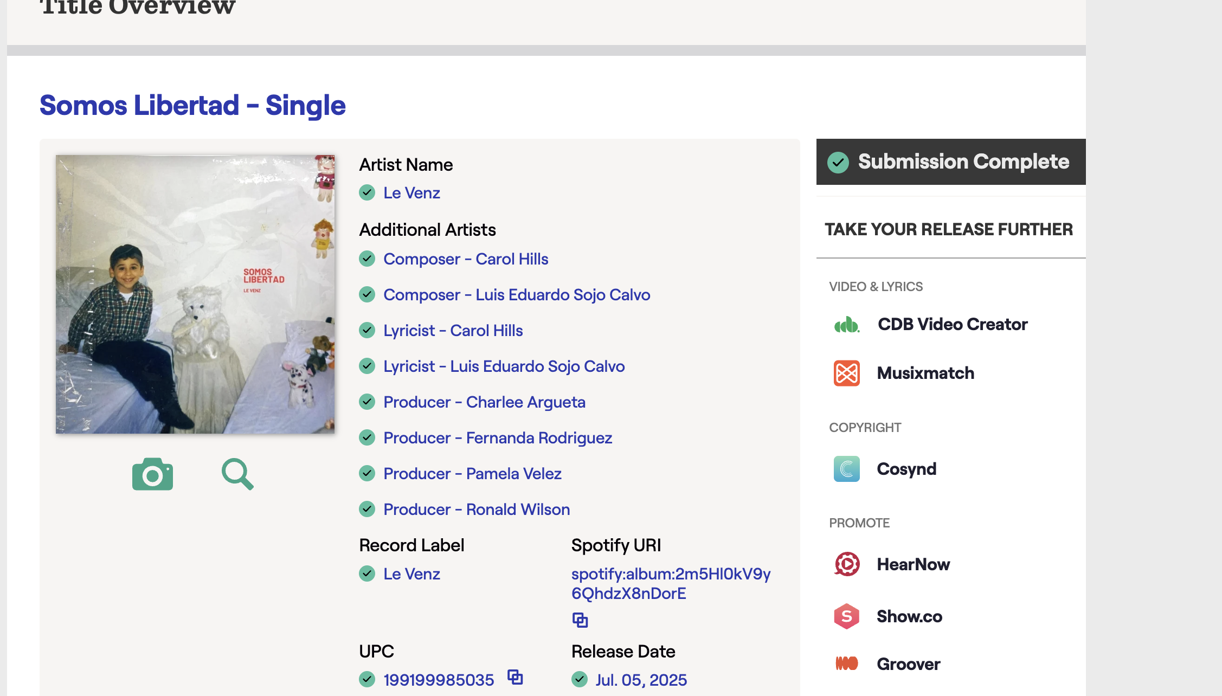Click the check icon beside Lyricist - Carol Hills
The height and width of the screenshot is (696, 1222).
coord(367,330)
